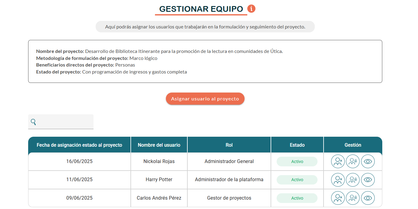The height and width of the screenshot is (209, 418).
Task: Click the info icon beside Gestionar Equipo
Action: click(251, 9)
